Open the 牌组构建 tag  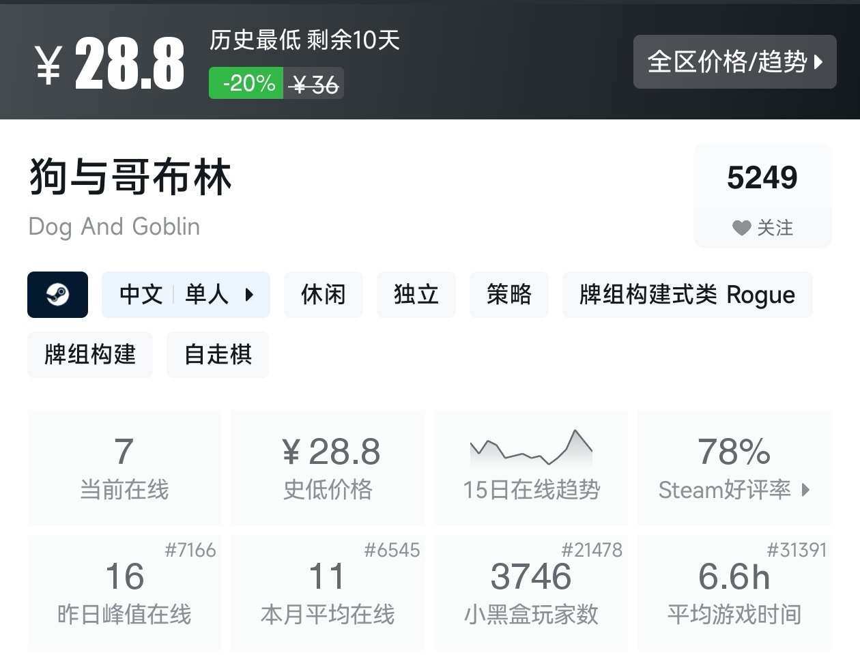coord(90,355)
